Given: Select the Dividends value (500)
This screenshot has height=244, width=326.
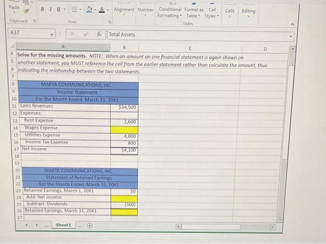Looking at the screenshot, I should tap(124, 205).
